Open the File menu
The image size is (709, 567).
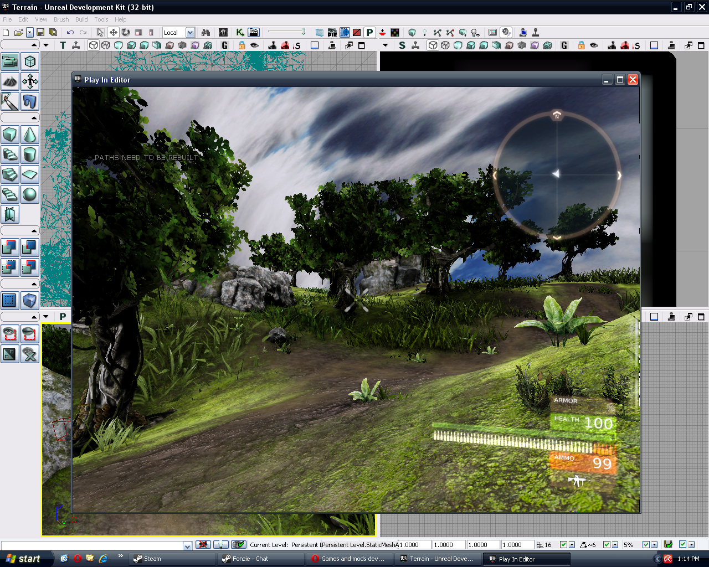7,19
